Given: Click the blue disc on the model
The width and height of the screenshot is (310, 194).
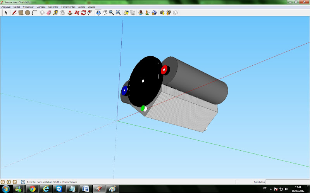Looking at the screenshot, I should click(x=124, y=91).
